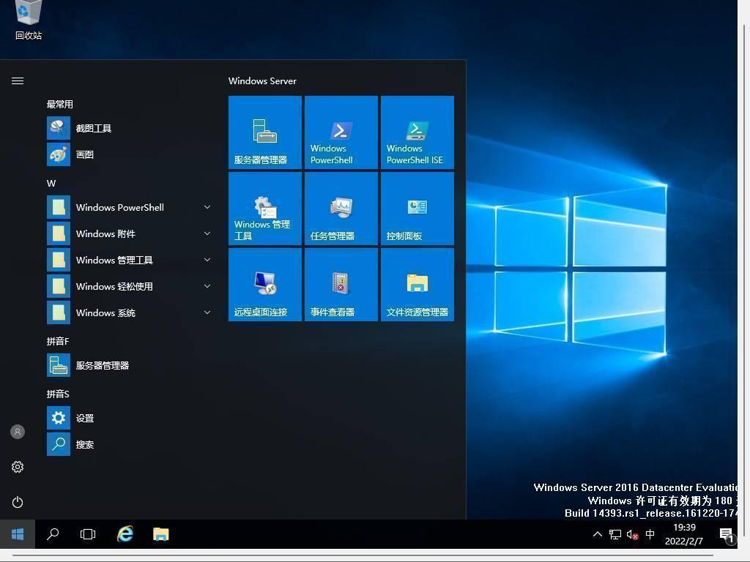The height and width of the screenshot is (562, 750).
Task: Expand the Windows 管理工具 folder
Action: click(129, 260)
